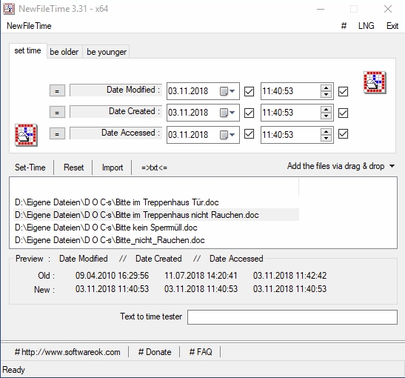405x378 pixels.
Task: Decrease Date Modified time with down spinner
Action: click(x=326, y=94)
